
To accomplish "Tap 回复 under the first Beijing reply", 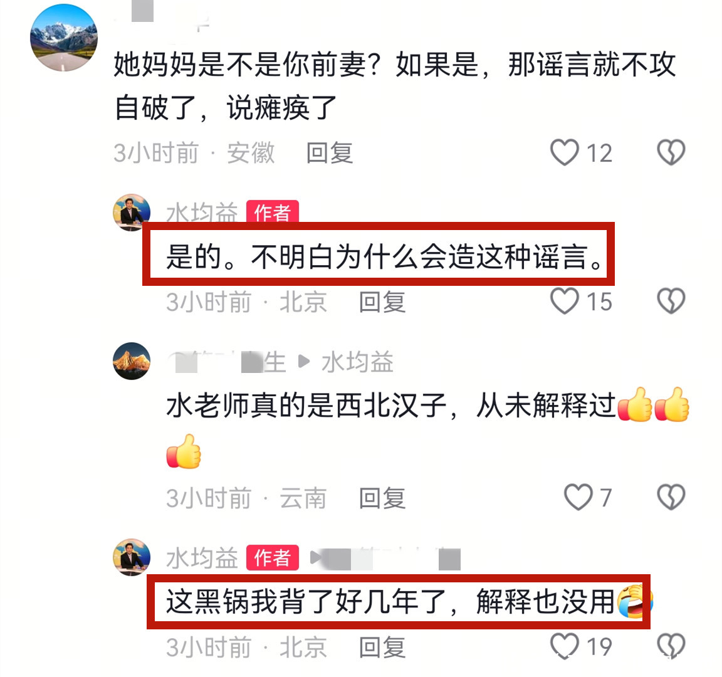I will click(382, 302).
